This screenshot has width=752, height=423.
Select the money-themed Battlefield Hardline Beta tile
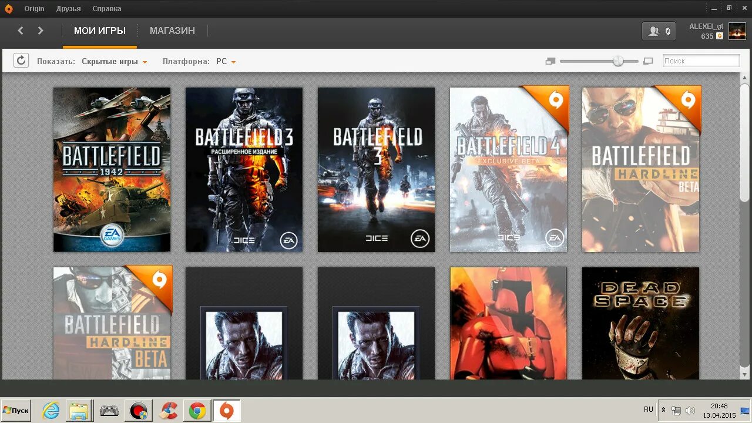pos(112,323)
